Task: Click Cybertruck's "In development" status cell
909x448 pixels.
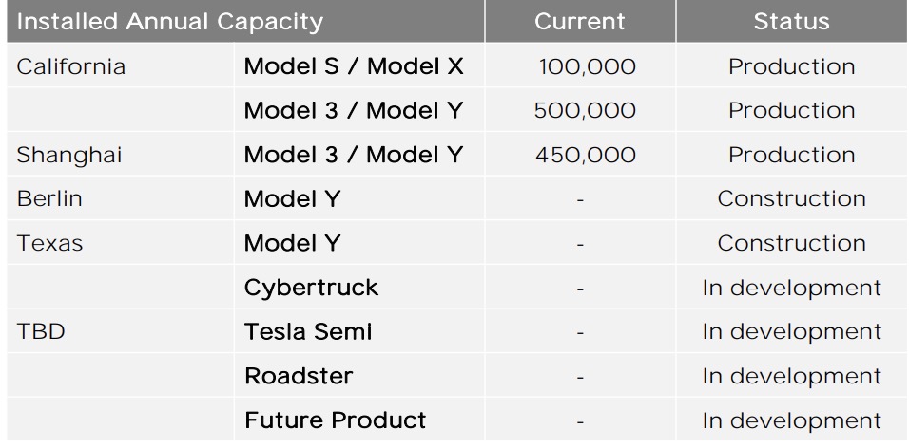Action: (x=791, y=287)
